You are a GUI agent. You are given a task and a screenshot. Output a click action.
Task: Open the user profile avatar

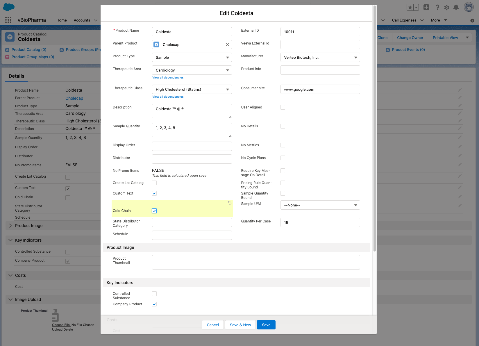pyautogui.click(x=469, y=7)
